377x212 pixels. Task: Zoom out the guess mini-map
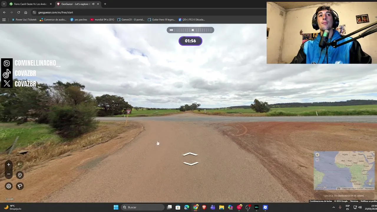coord(317,159)
